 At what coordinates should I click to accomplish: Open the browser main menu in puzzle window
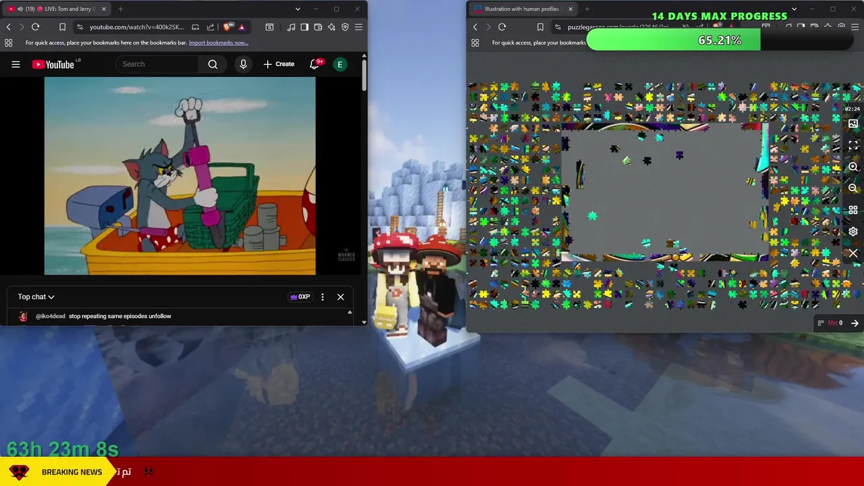click(x=855, y=27)
